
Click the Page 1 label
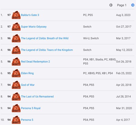(122, 5)
